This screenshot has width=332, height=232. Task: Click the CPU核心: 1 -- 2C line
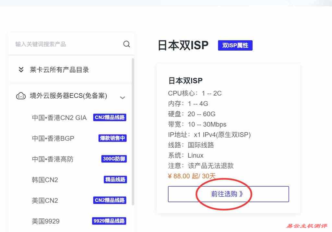pos(195,93)
